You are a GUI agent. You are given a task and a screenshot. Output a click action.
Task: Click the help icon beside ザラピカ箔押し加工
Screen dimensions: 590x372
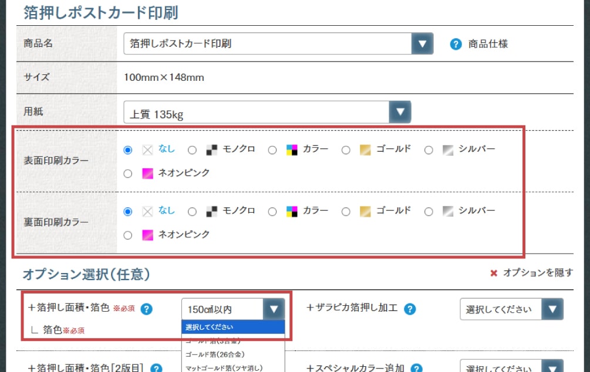point(410,309)
